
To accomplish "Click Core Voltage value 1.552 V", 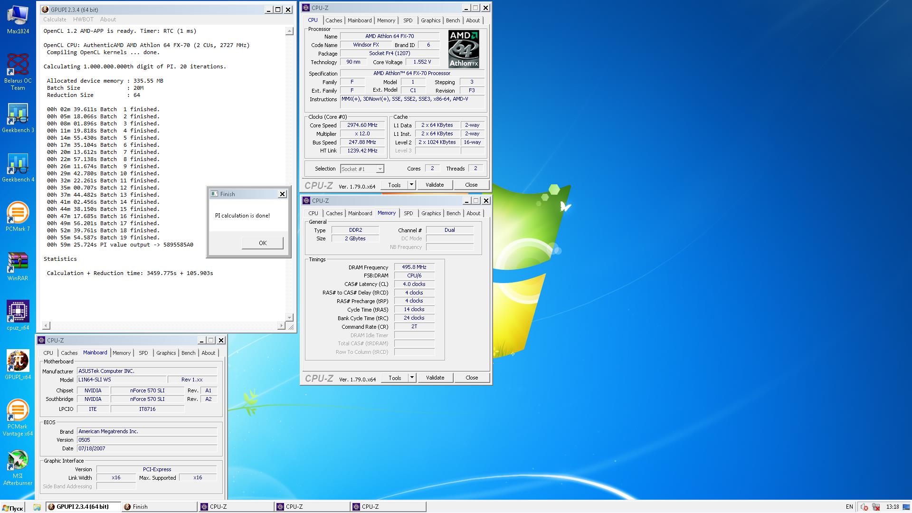I will (x=422, y=62).
